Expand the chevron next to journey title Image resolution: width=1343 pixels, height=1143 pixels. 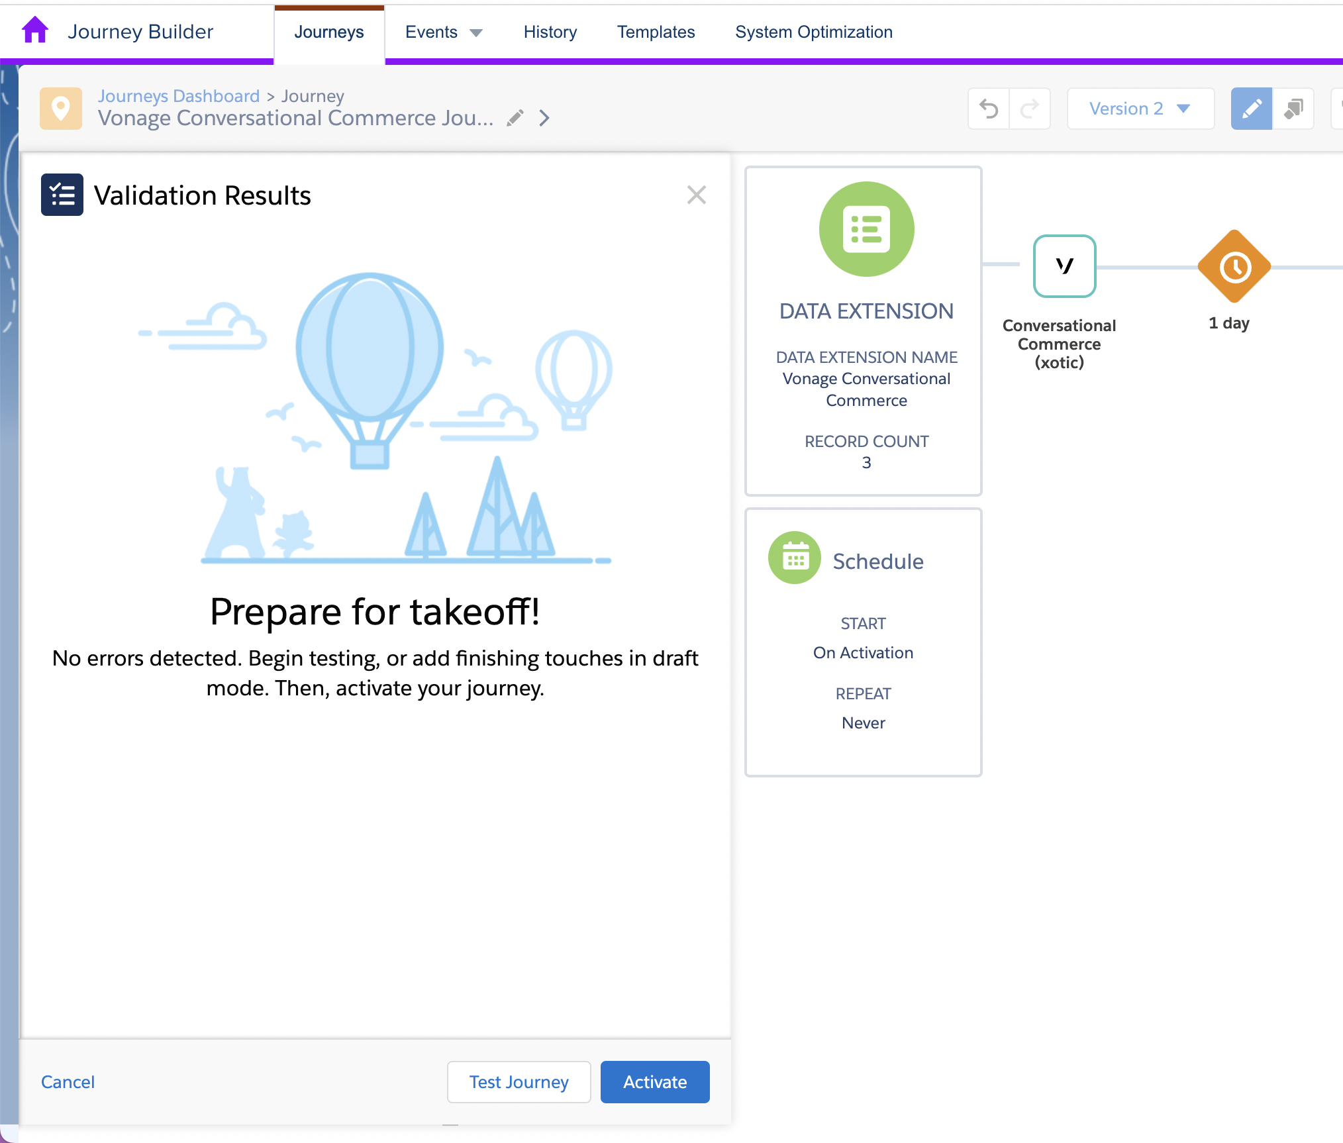pyautogui.click(x=544, y=118)
